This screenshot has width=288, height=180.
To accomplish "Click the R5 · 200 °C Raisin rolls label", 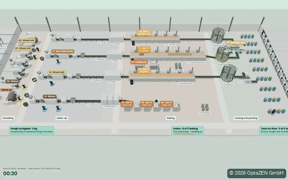I will click(x=166, y=104).
